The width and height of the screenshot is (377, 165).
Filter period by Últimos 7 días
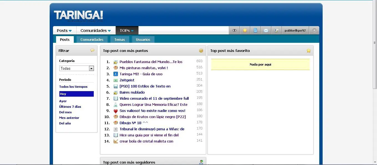(70, 107)
